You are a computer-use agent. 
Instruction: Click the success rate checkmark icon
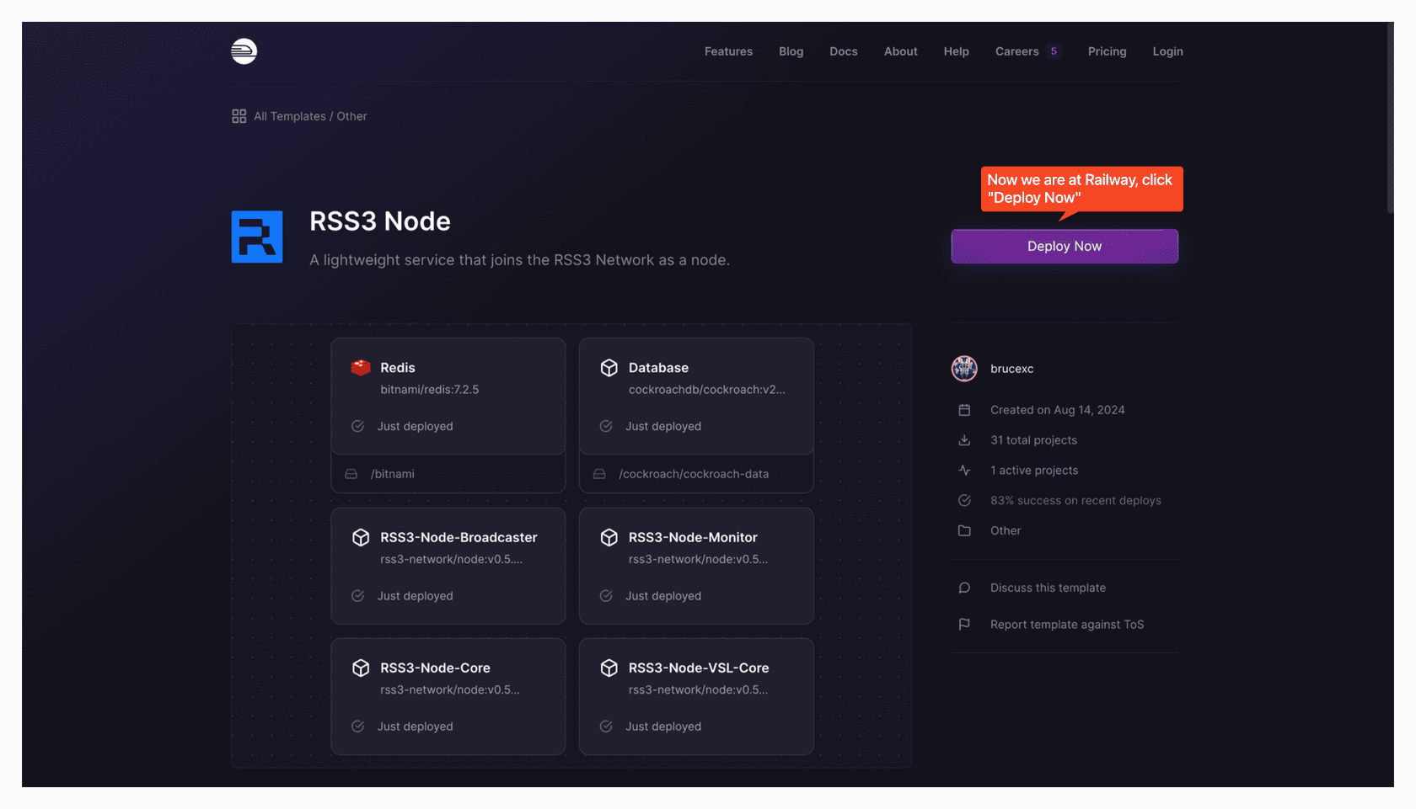(964, 500)
